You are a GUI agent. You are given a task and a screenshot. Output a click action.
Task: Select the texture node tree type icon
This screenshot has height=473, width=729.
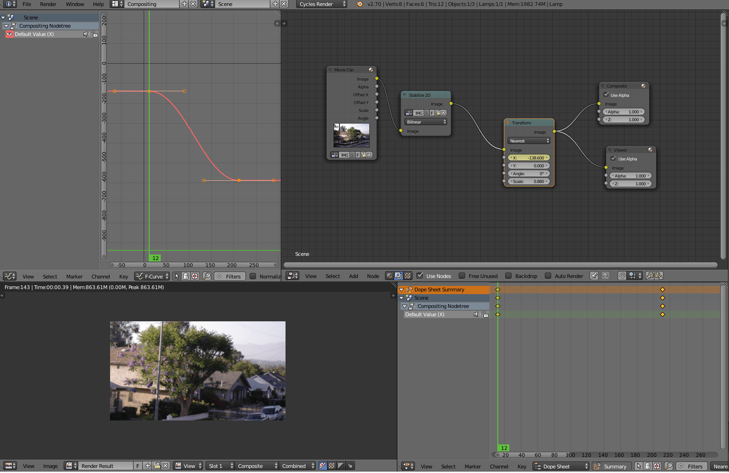click(408, 276)
